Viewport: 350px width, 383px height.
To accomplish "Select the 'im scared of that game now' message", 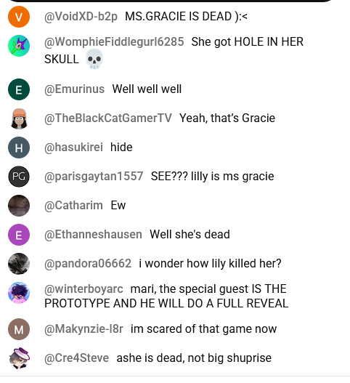I will [204, 328].
